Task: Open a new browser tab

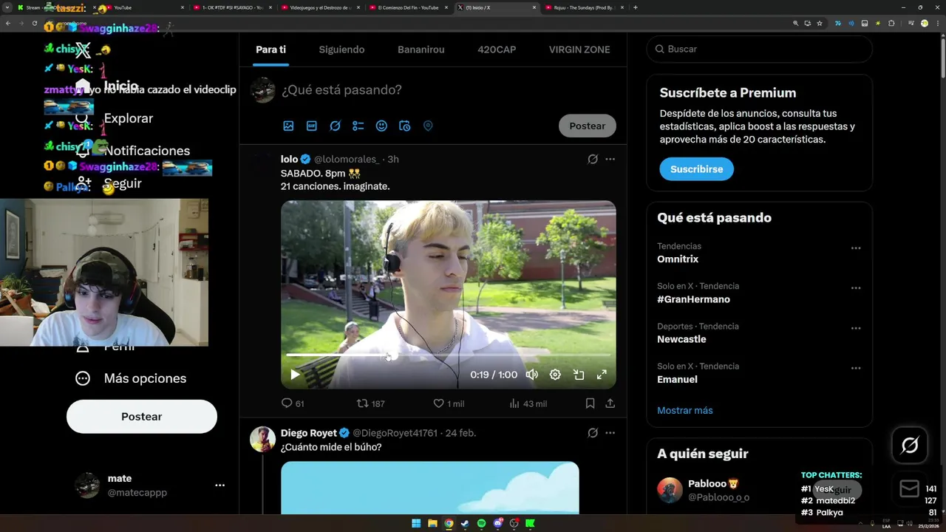Action: 636,7
